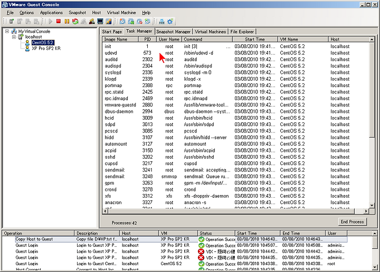Select the sshd process row
The width and height of the screenshot is (380, 272).
click(x=236, y=157)
